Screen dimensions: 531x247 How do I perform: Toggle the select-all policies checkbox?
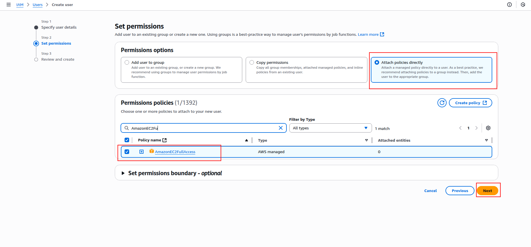coord(127,140)
